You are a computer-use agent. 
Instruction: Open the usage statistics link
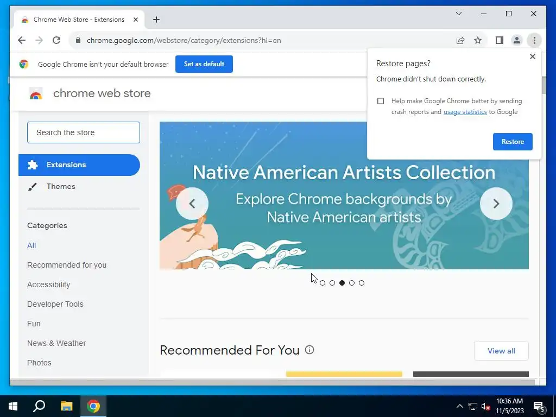[x=465, y=112]
